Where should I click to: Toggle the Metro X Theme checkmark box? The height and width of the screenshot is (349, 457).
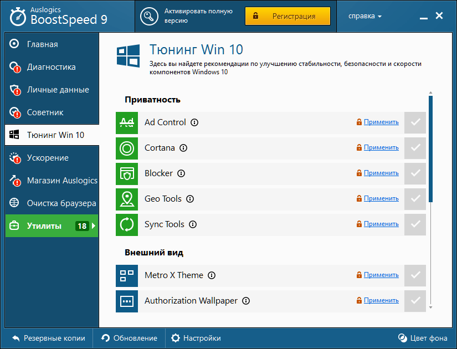(415, 275)
